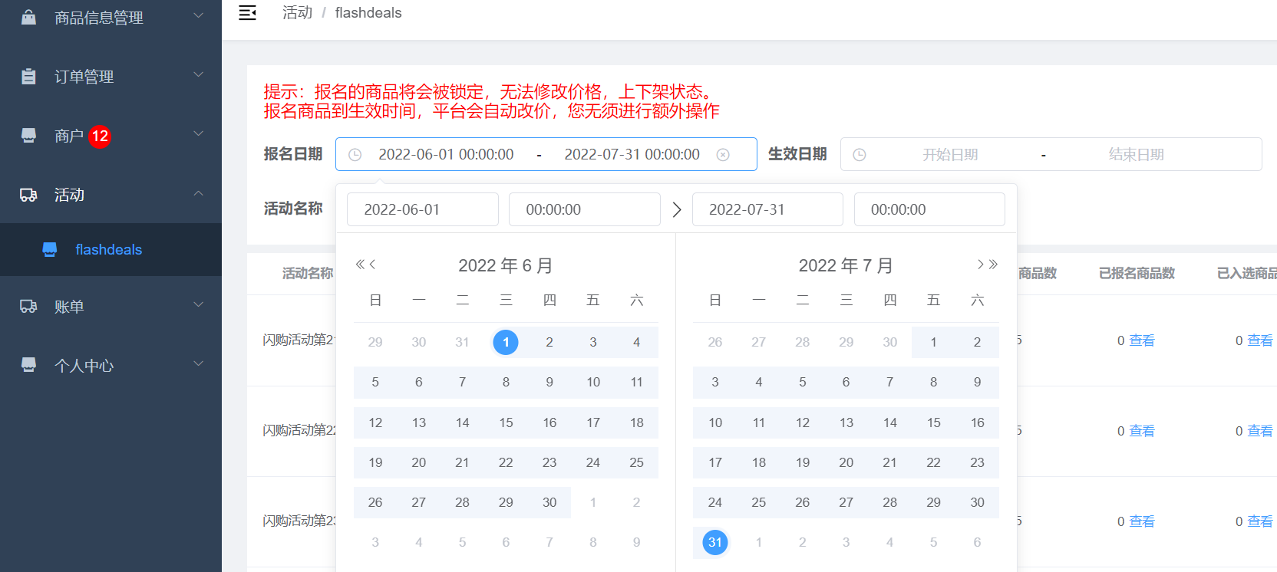Click the shopping bag icon for 商品信息管理
1277x572 pixels.
[28, 17]
